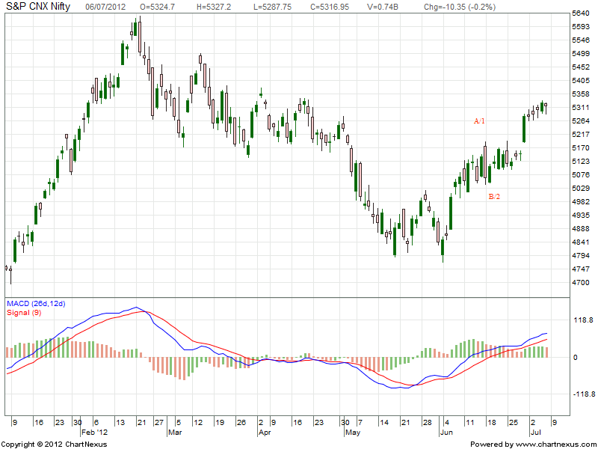The height and width of the screenshot is (449, 598).
Task: Click the 5405 price axis label
Action: click(582, 81)
